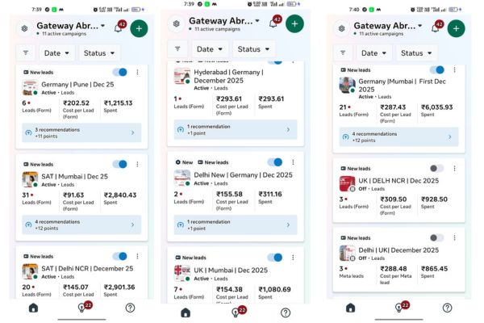
Task: Expand Date dropdown above Germany | Pune campaign
Action: point(56,52)
